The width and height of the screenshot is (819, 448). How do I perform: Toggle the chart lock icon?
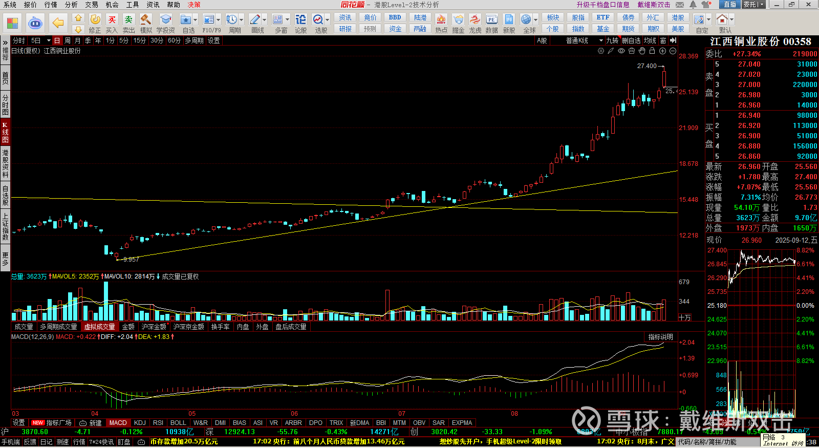coord(652,51)
